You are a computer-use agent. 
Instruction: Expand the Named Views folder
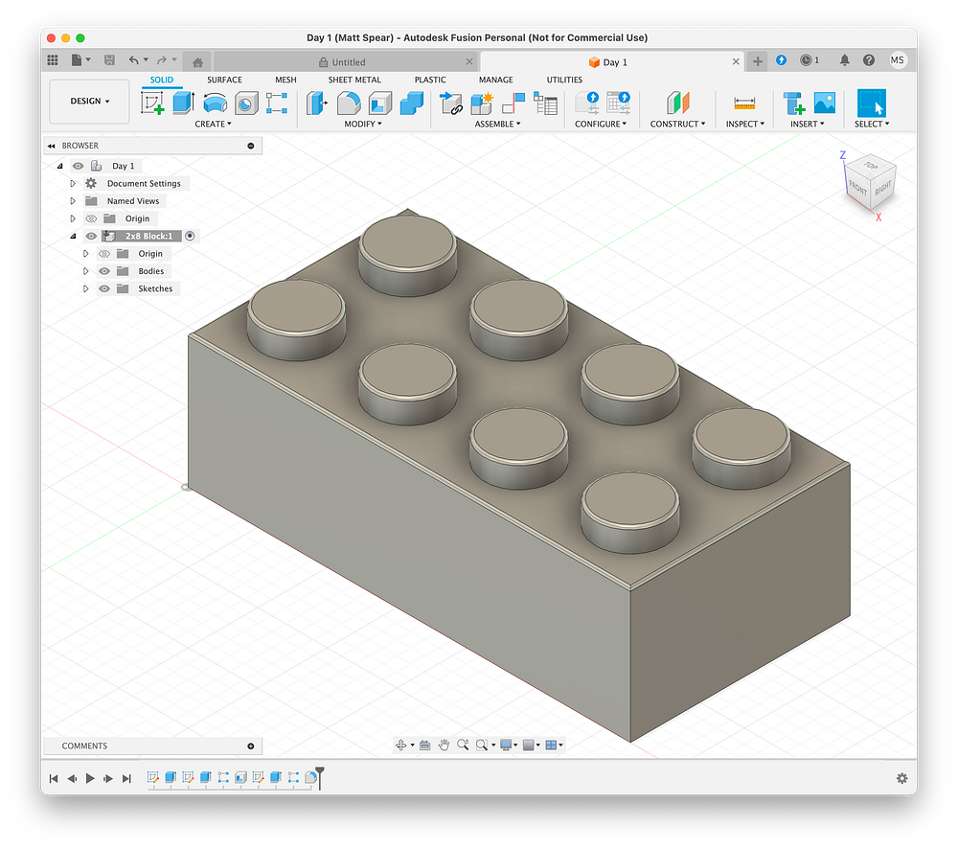point(73,201)
